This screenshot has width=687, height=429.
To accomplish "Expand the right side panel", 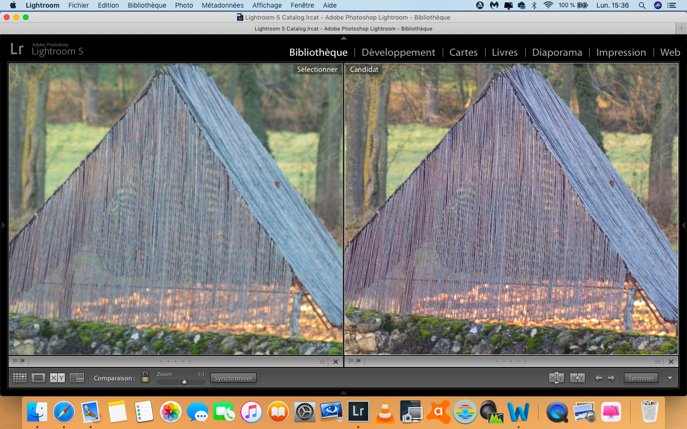I will pyautogui.click(x=684, y=225).
